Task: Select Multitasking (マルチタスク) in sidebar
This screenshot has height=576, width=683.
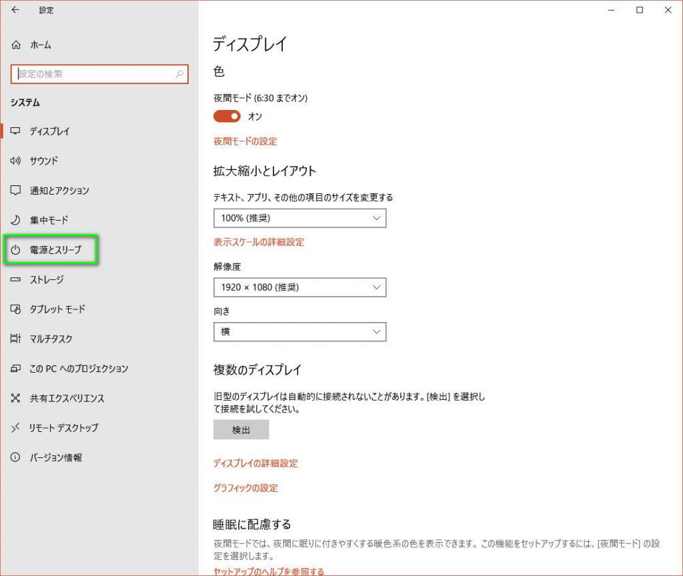Action: 51,339
